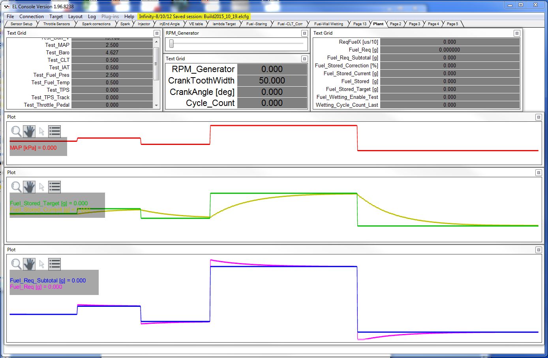The height and width of the screenshot is (358, 548).
Task: Select the pan hand tool in the Fuel_Req plot
Action: [x=29, y=264]
